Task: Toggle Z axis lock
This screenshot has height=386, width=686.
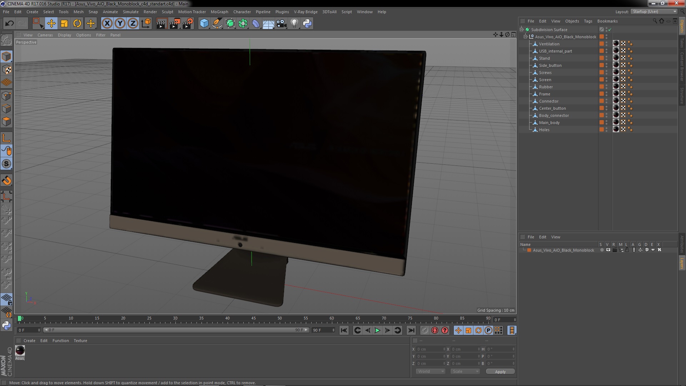Action: 133,24
